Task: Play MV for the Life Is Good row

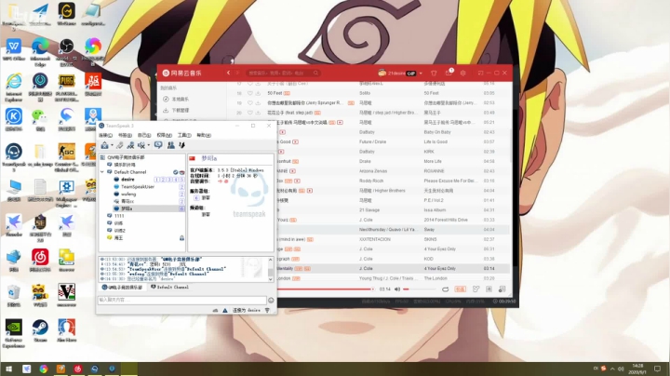Action: [x=295, y=141]
